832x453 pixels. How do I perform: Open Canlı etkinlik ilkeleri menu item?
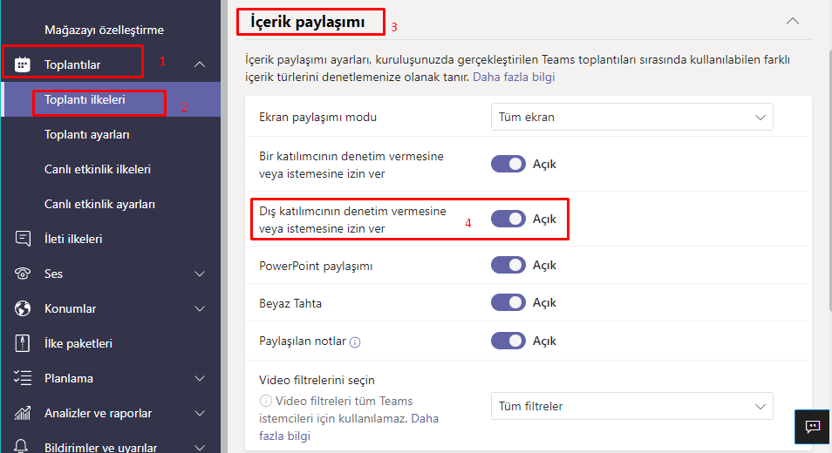[x=98, y=169]
